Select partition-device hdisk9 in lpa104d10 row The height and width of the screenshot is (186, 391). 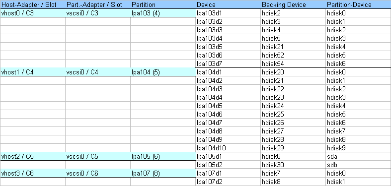click(358, 148)
